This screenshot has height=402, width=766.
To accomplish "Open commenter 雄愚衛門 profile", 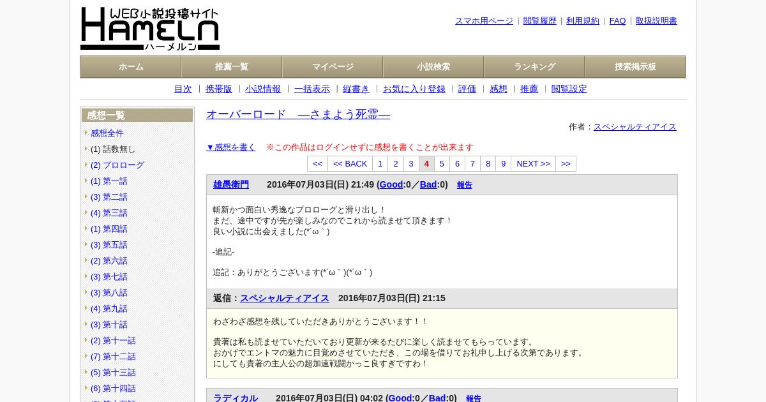I will click(x=231, y=184).
